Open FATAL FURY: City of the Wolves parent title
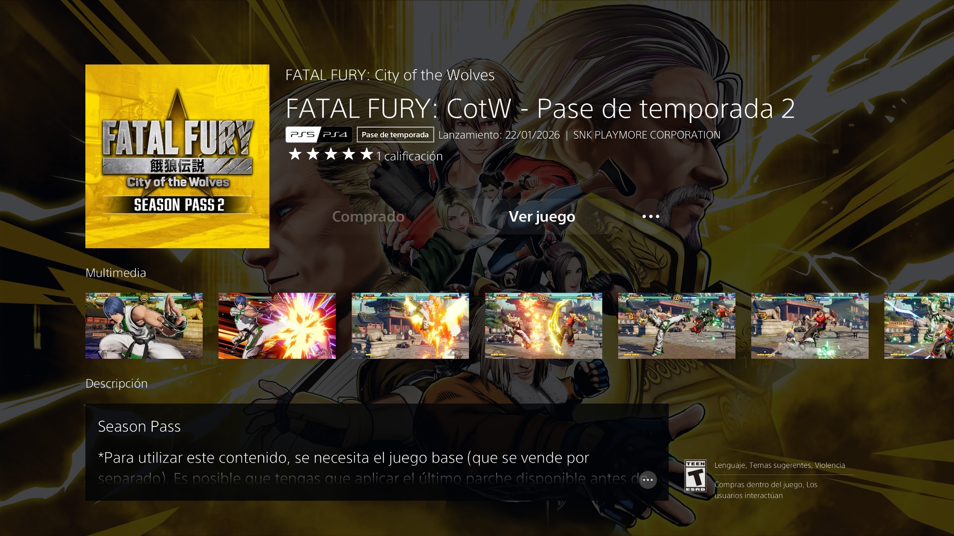The width and height of the screenshot is (954, 536). pos(390,75)
